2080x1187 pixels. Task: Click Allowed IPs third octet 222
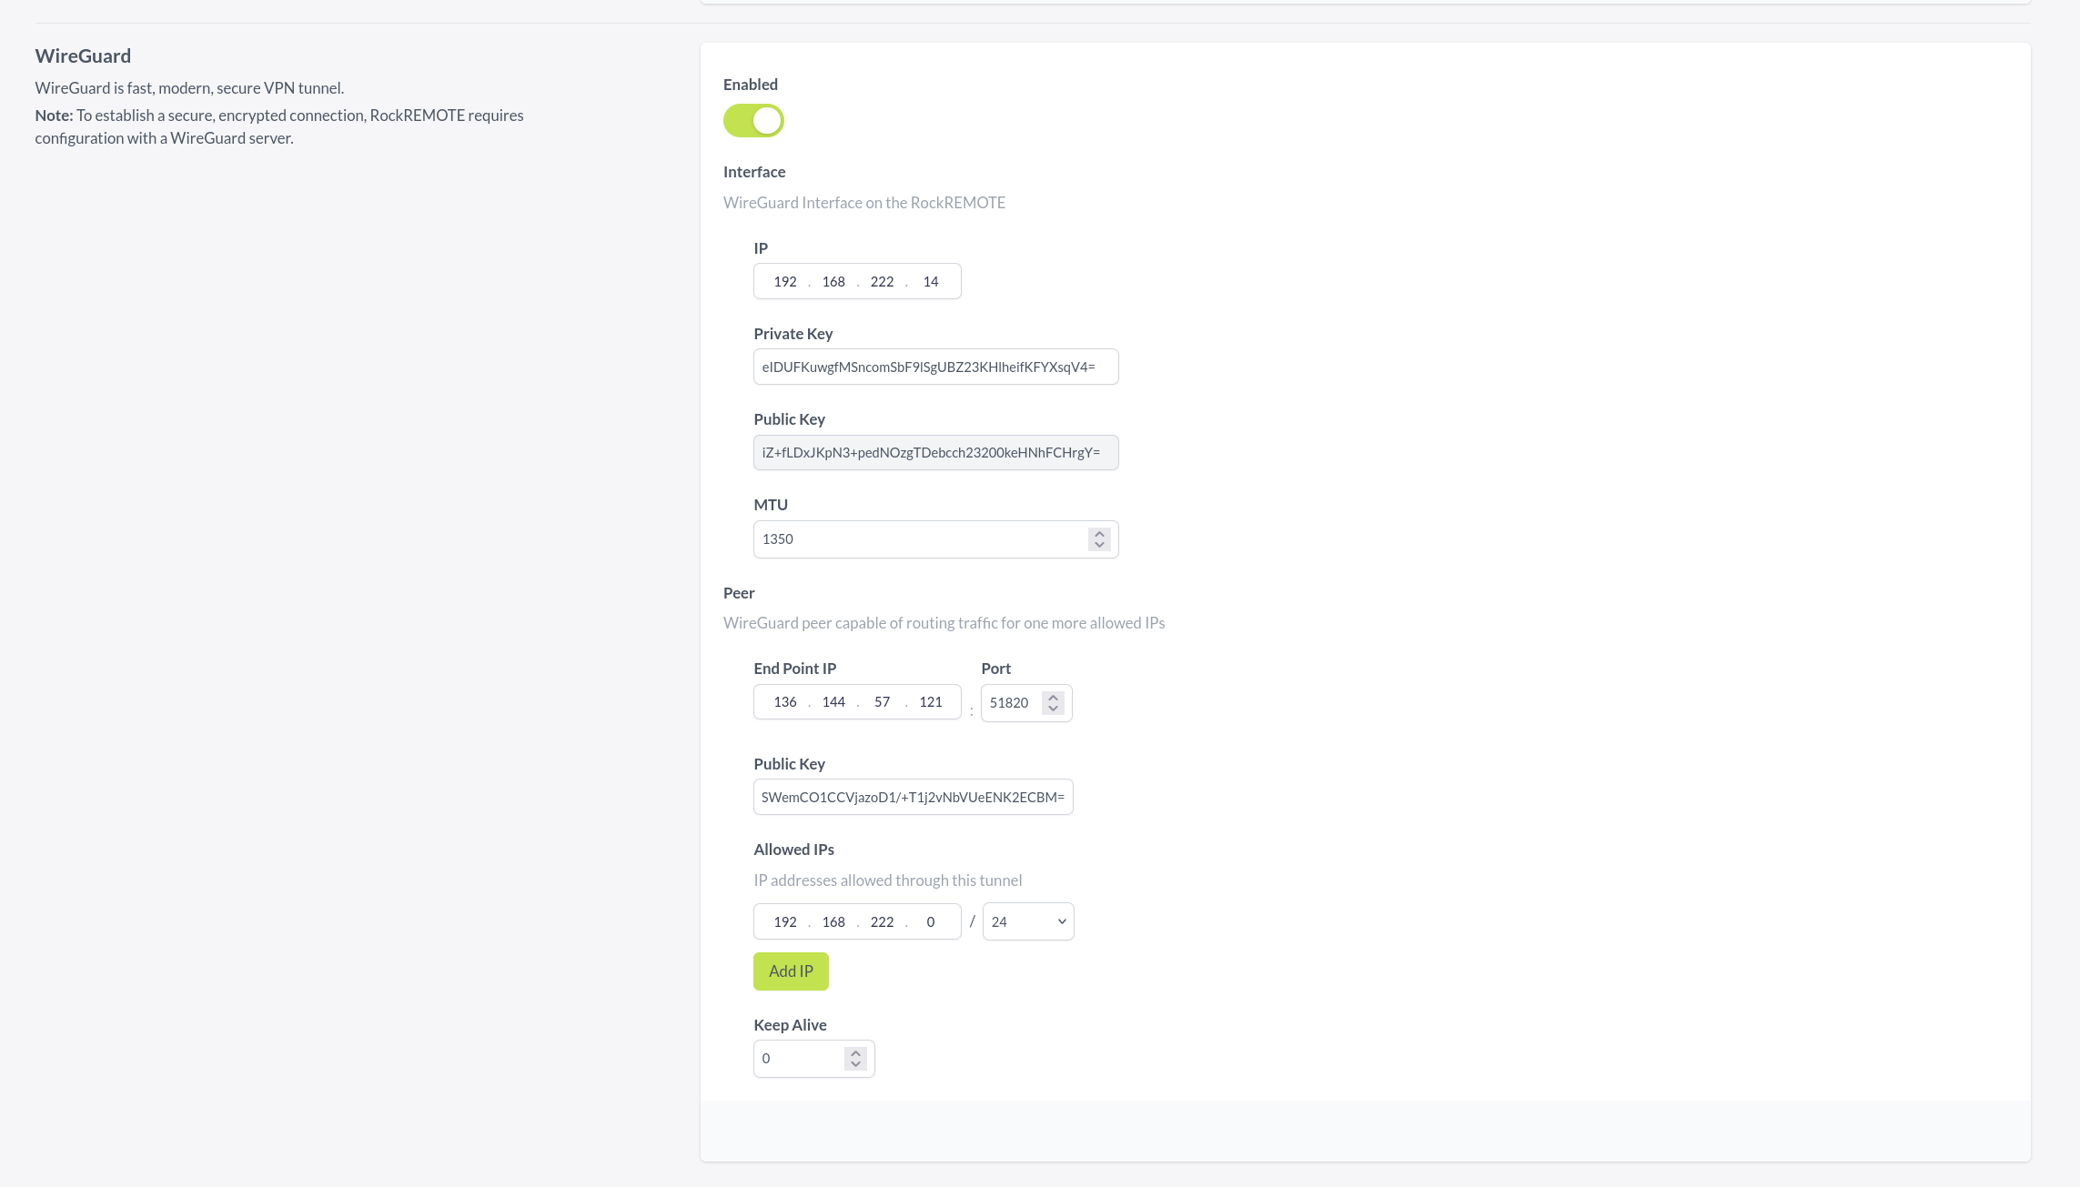882,922
